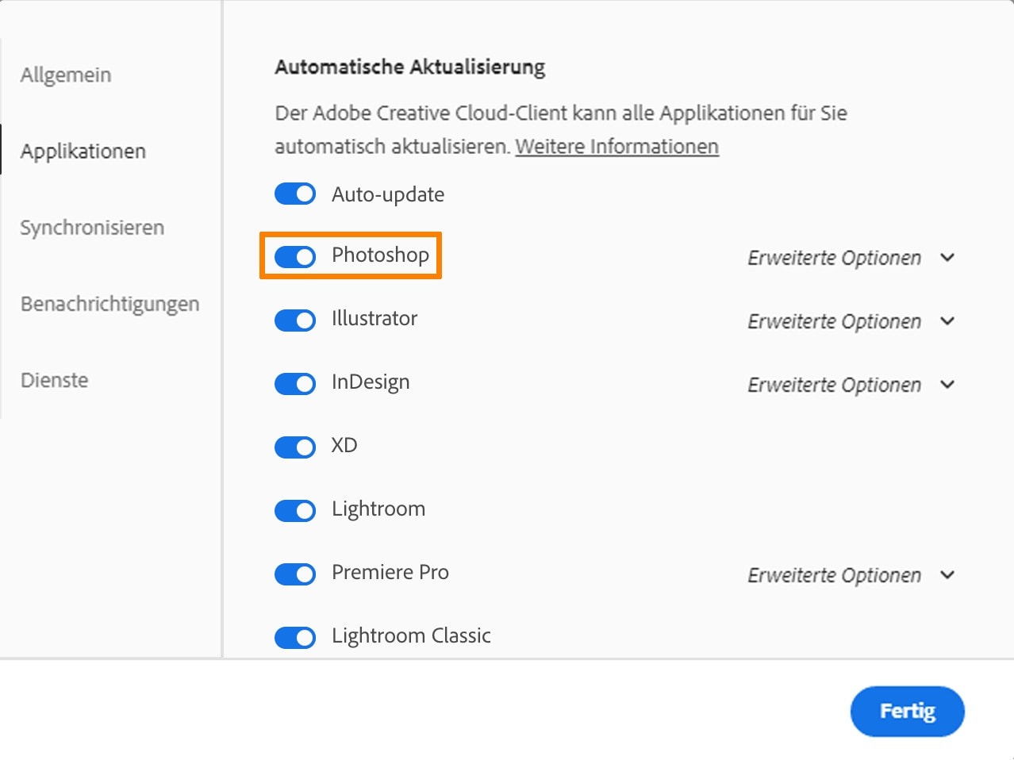
Task: Click the Photoshop Erweiterte Optionen label
Action: coord(834,258)
